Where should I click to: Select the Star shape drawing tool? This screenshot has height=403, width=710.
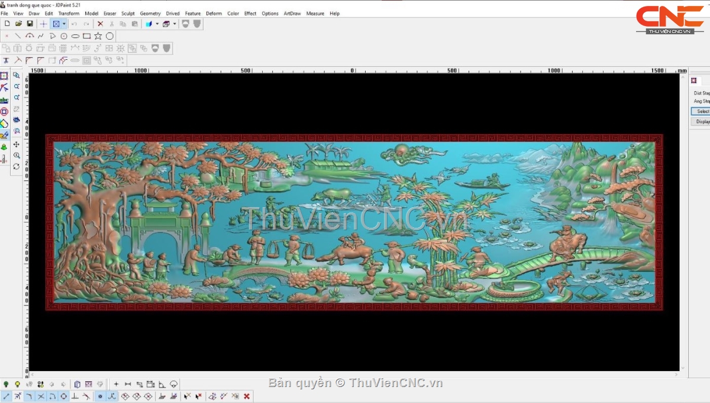[x=98, y=36]
